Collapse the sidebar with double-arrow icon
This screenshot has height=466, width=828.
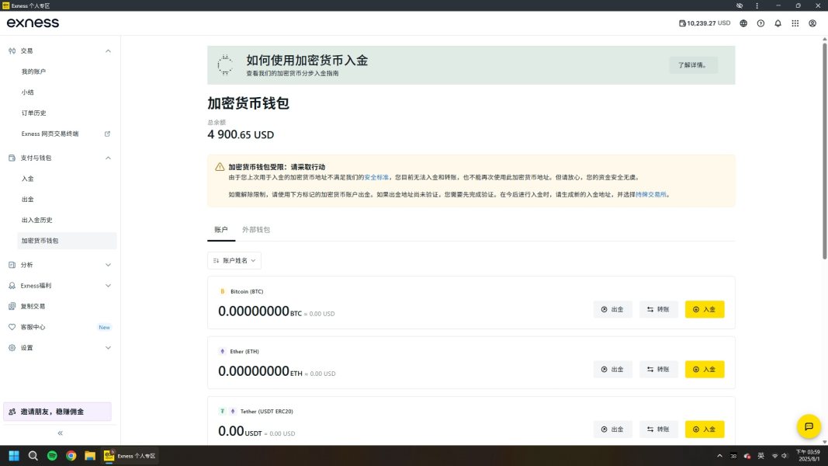point(61,433)
